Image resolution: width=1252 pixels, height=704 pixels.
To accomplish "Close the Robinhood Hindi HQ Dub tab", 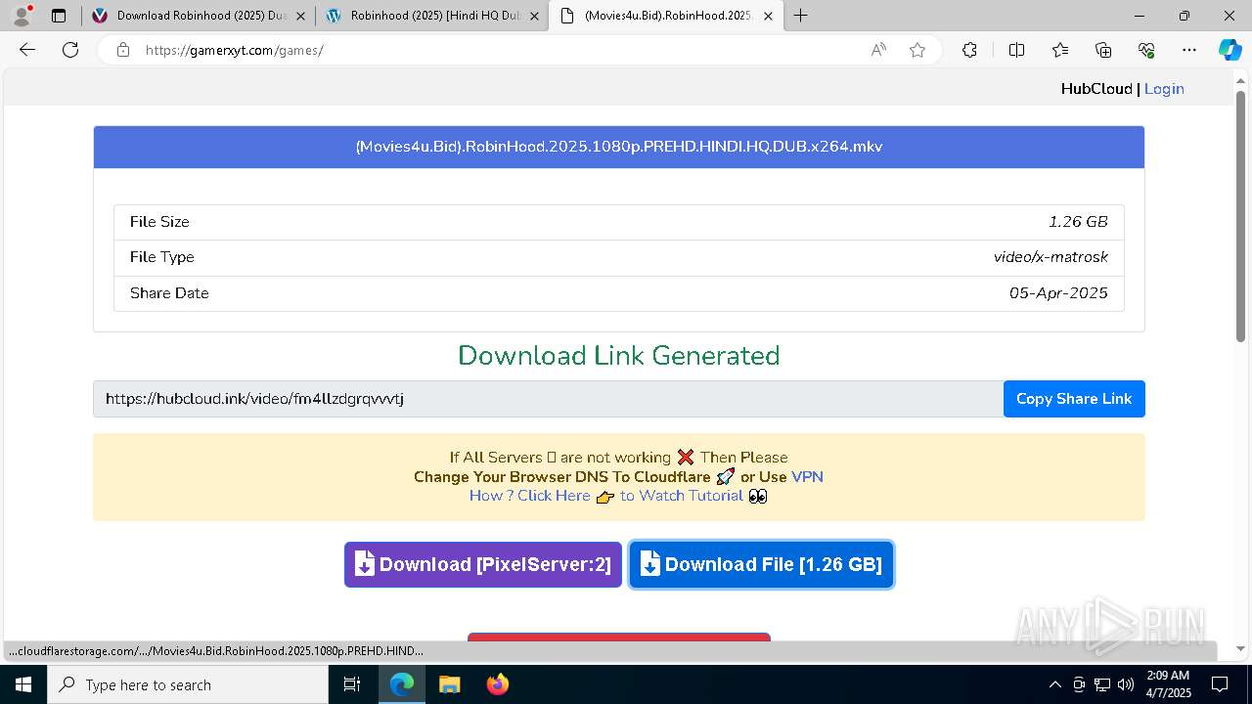I will point(534,16).
